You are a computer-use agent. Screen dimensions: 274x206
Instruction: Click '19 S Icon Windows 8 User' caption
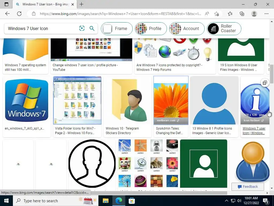(238, 67)
